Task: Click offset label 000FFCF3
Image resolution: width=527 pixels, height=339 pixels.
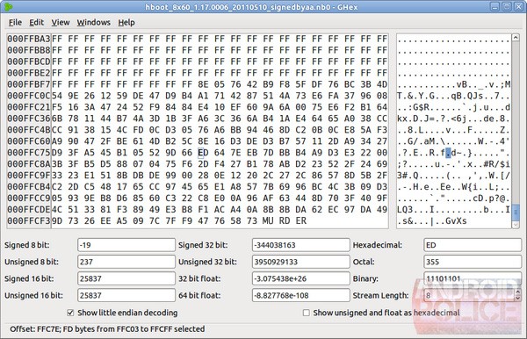Action: pos(29,221)
